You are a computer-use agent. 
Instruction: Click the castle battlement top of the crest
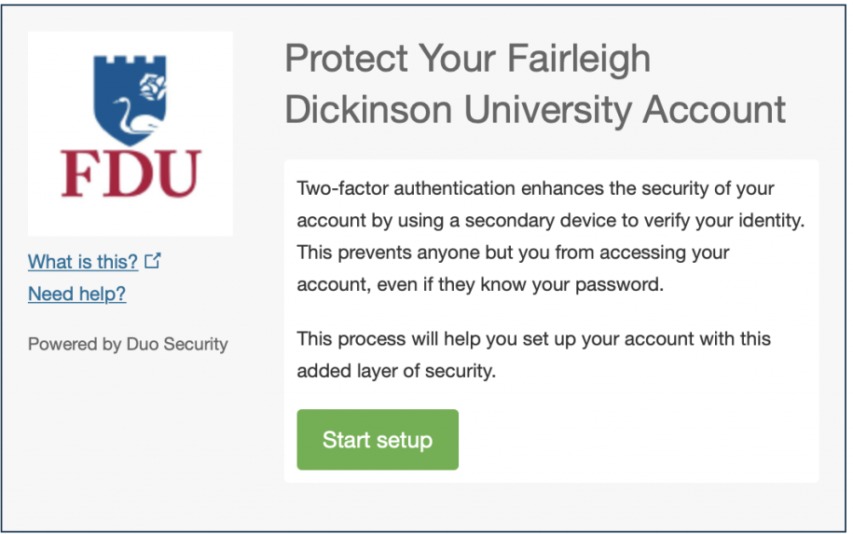click(x=130, y=60)
